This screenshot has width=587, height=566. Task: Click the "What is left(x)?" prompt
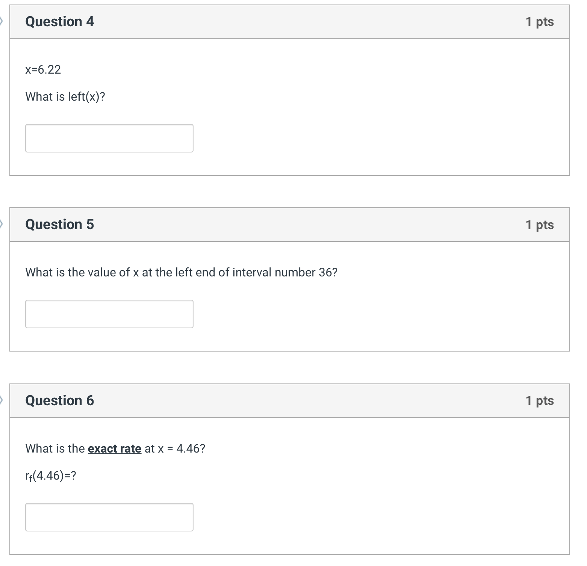click(x=65, y=97)
